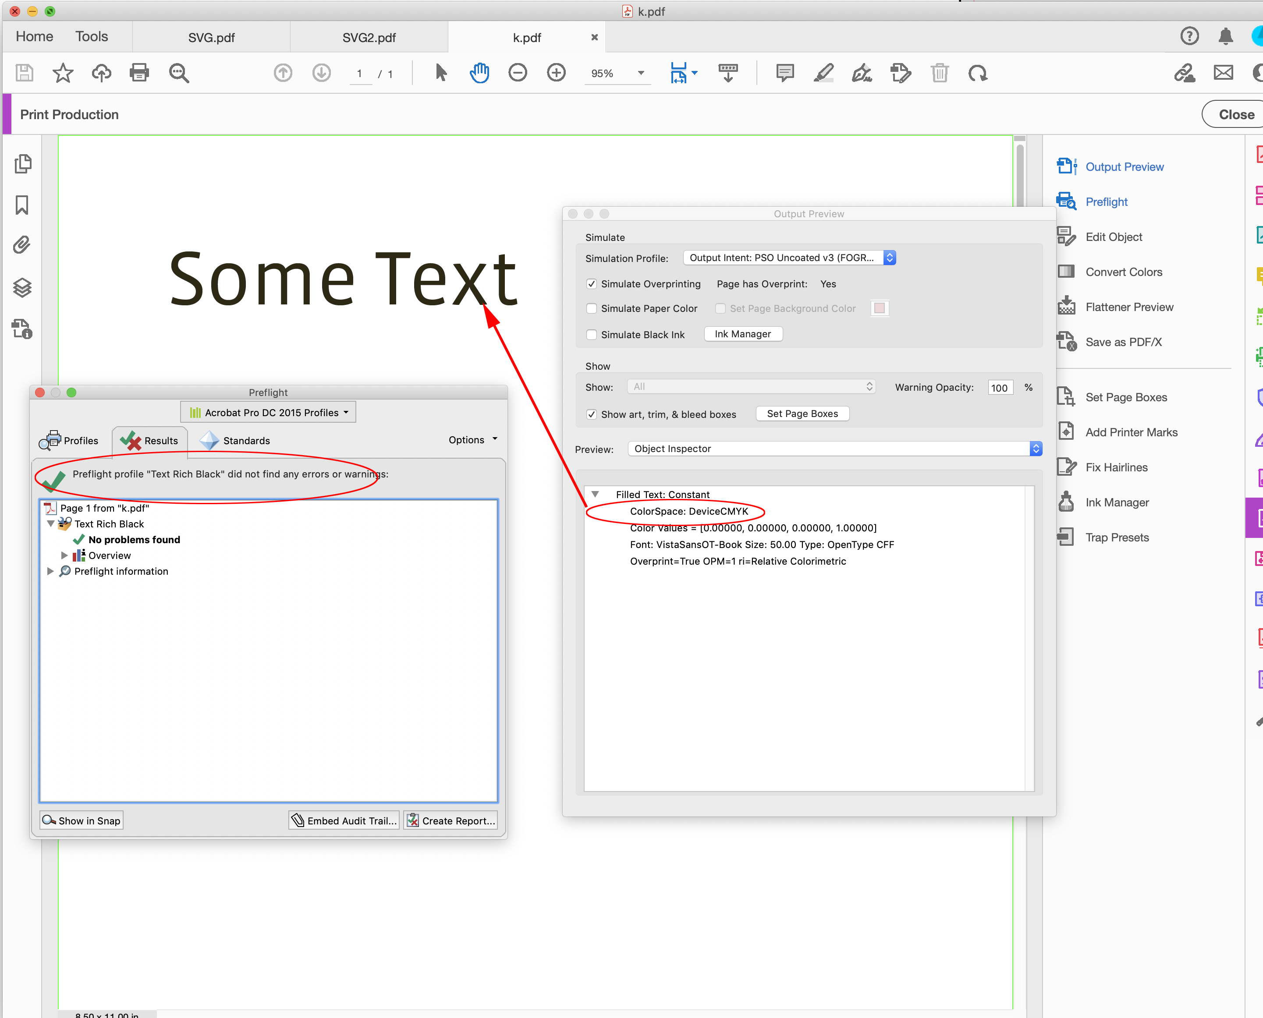
Task: Disable Simulate Overprinting
Action: (591, 283)
